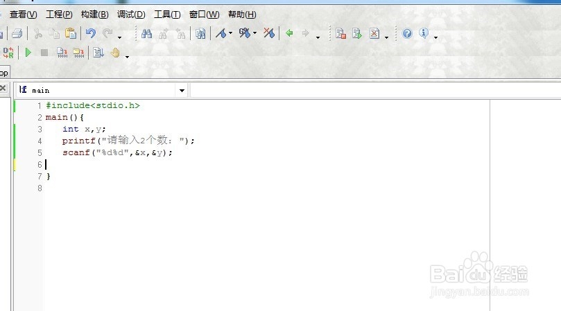Expand the document toolbar options arrow

click(386, 37)
